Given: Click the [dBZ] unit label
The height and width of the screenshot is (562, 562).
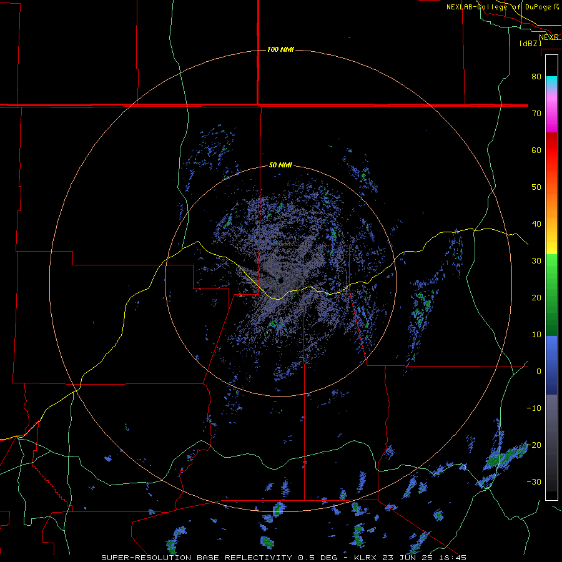Looking at the screenshot, I should pos(530,43).
